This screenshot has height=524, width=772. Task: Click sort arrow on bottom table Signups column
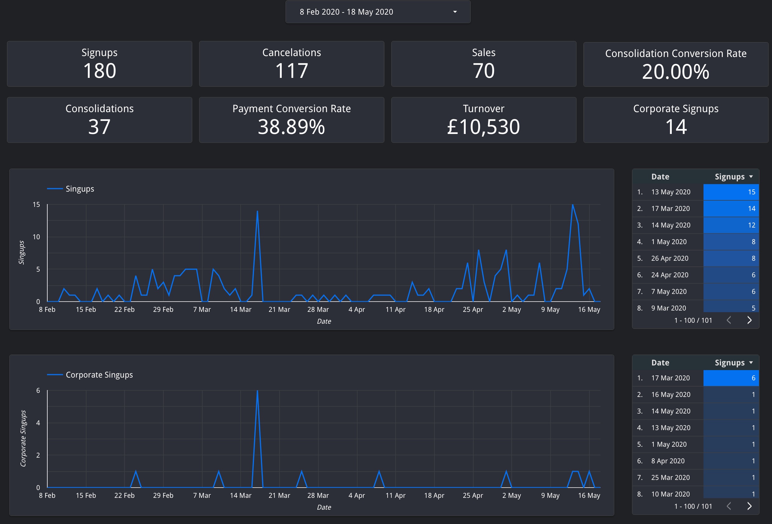coord(751,363)
